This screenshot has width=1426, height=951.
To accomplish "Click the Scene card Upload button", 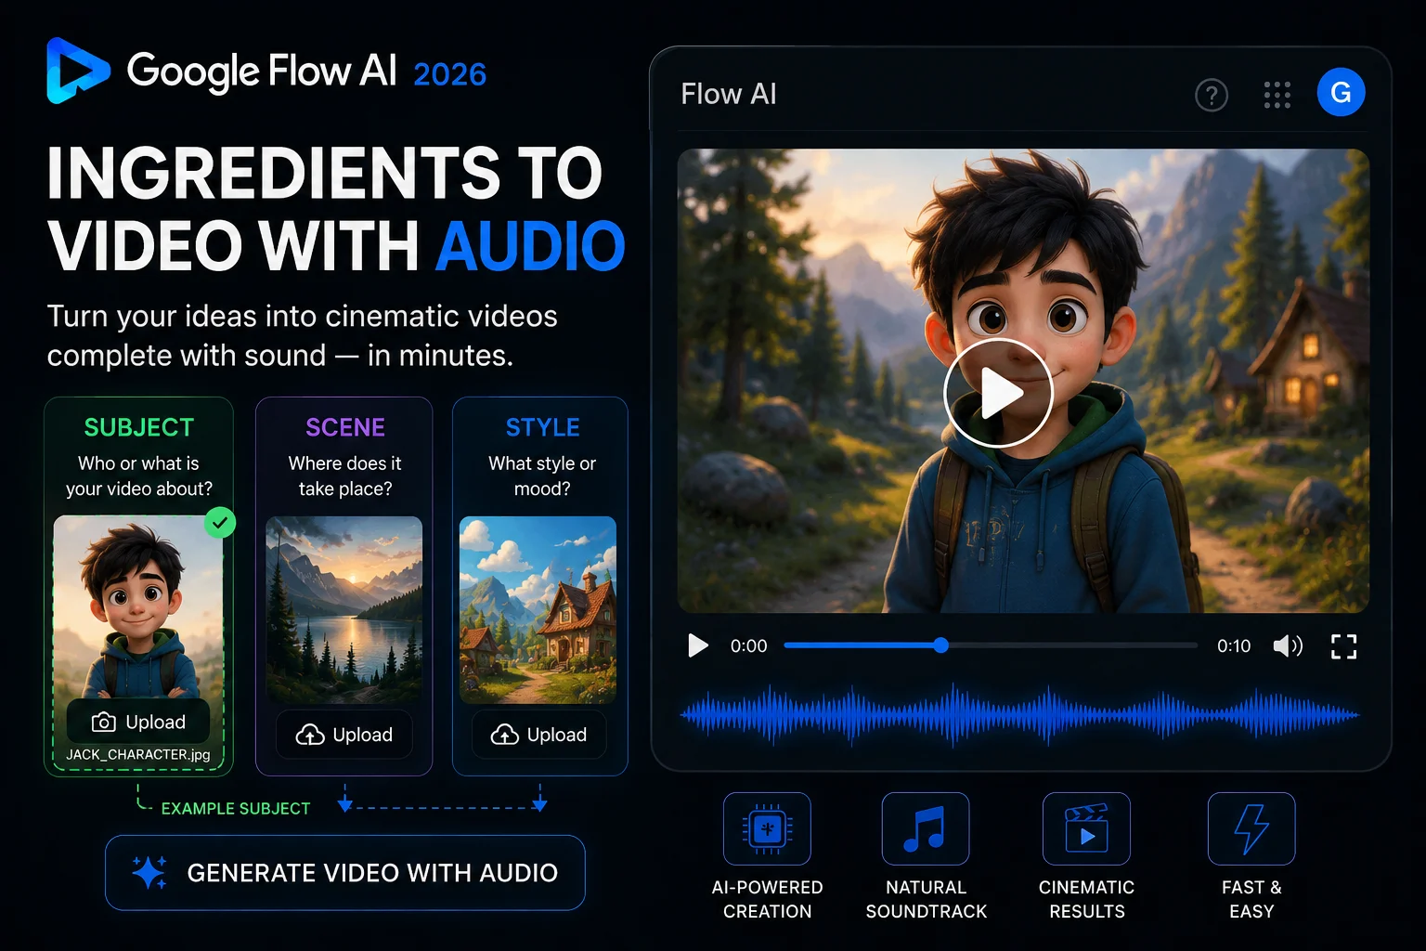I will tap(344, 735).
